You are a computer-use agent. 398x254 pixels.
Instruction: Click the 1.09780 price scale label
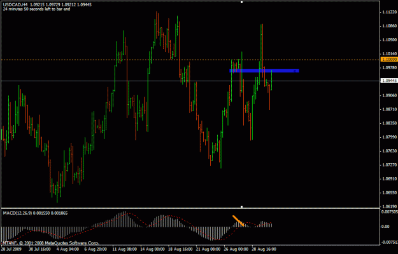(389, 67)
